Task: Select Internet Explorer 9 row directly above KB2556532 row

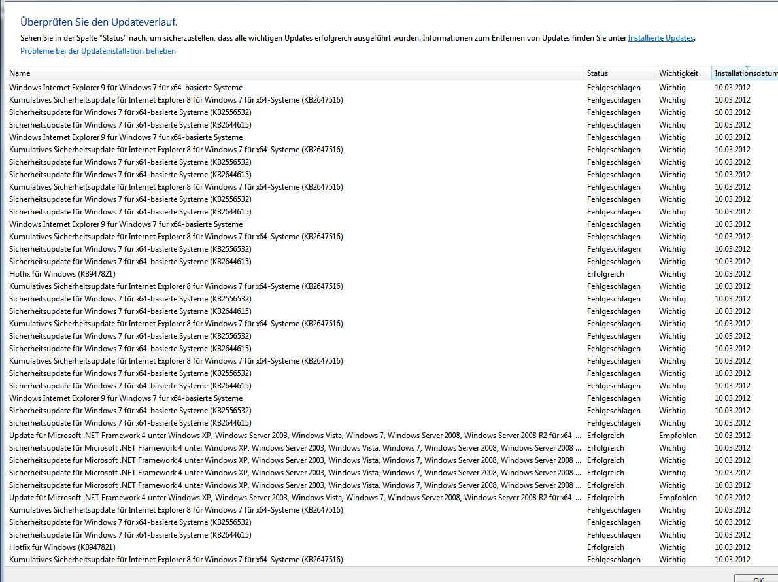Action: tap(392, 398)
